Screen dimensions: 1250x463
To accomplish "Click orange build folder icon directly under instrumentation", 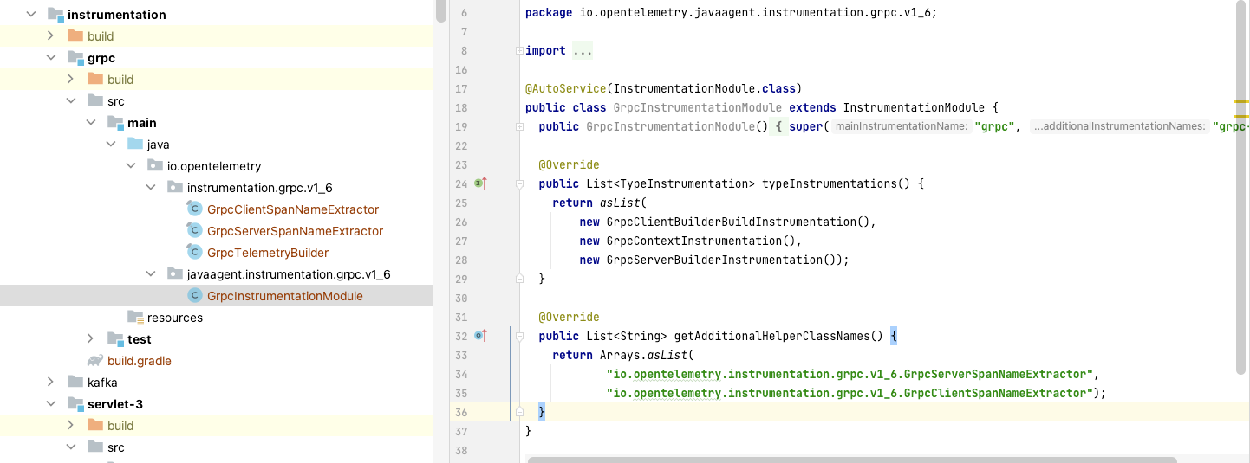I will (x=75, y=36).
